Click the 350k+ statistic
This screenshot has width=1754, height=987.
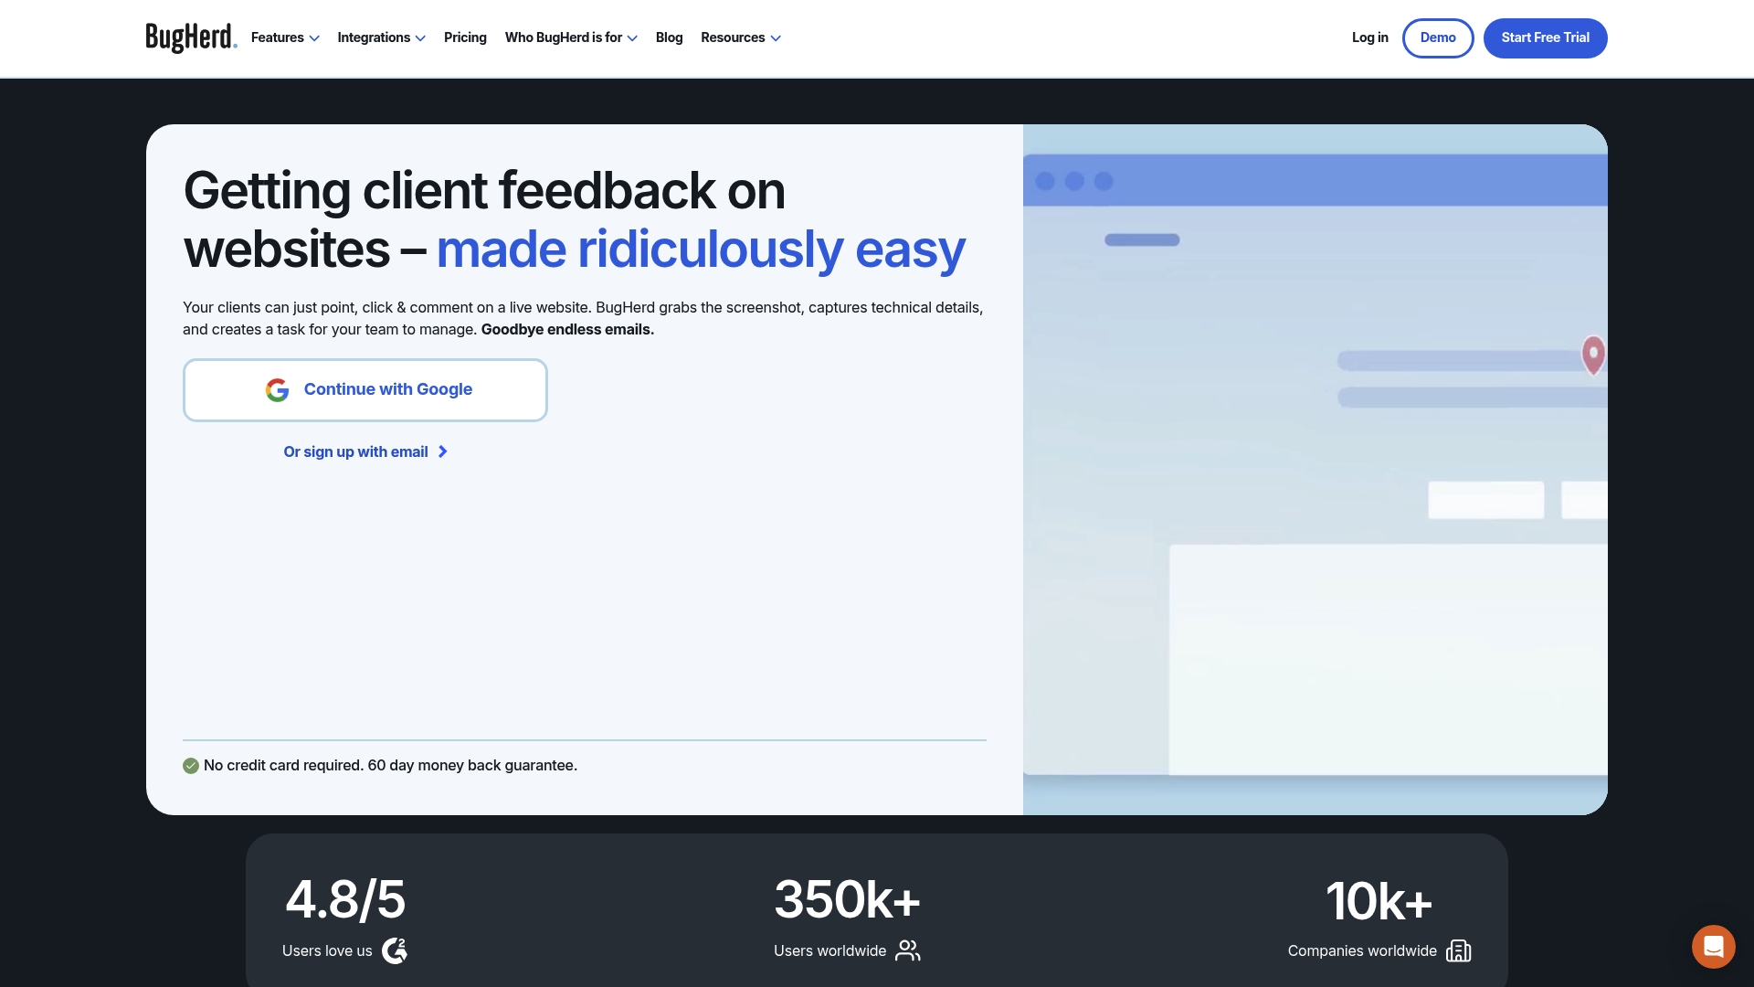[x=847, y=899]
